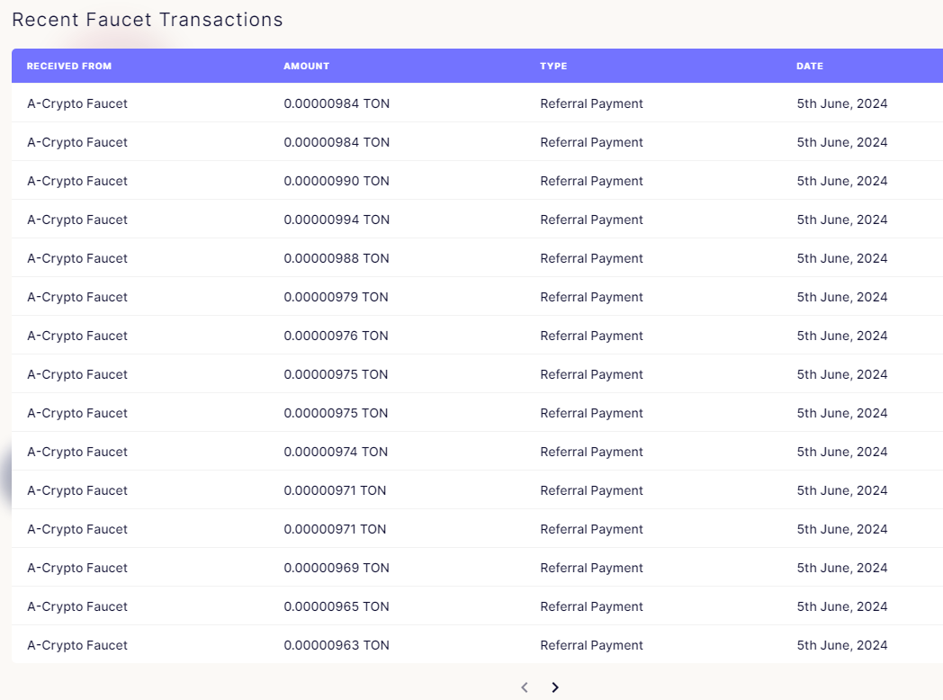Click the 0.00000974 TON amount cell

tap(337, 452)
